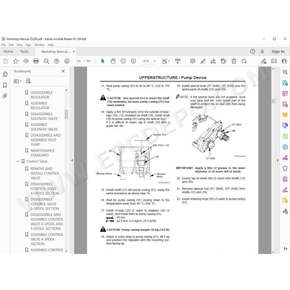Open DISASSEMBLE REGULATOR bookmark

(41, 95)
